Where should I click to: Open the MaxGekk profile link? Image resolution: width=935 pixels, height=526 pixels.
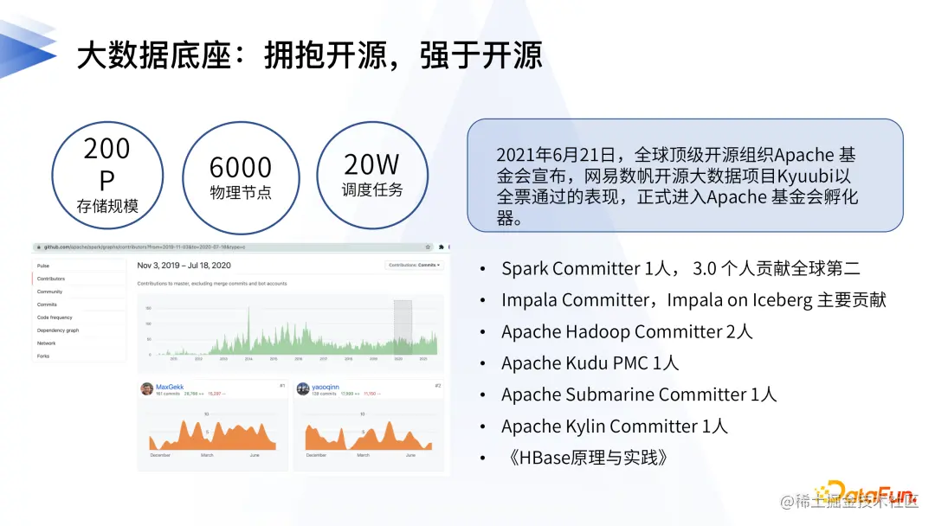tap(170, 387)
